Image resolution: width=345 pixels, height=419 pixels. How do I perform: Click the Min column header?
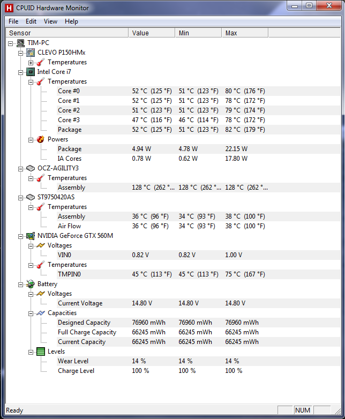click(x=198, y=33)
